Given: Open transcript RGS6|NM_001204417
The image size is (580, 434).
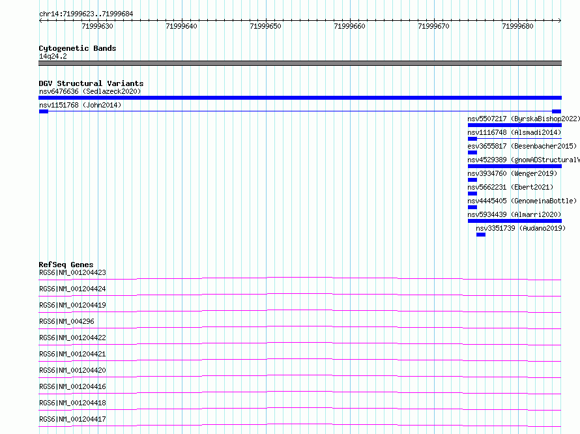Looking at the screenshot, I should [x=72, y=419].
